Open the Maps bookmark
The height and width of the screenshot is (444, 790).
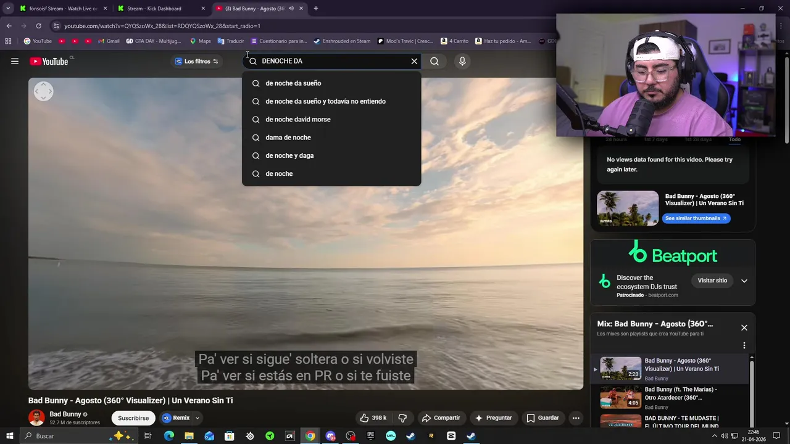[x=200, y=41]
